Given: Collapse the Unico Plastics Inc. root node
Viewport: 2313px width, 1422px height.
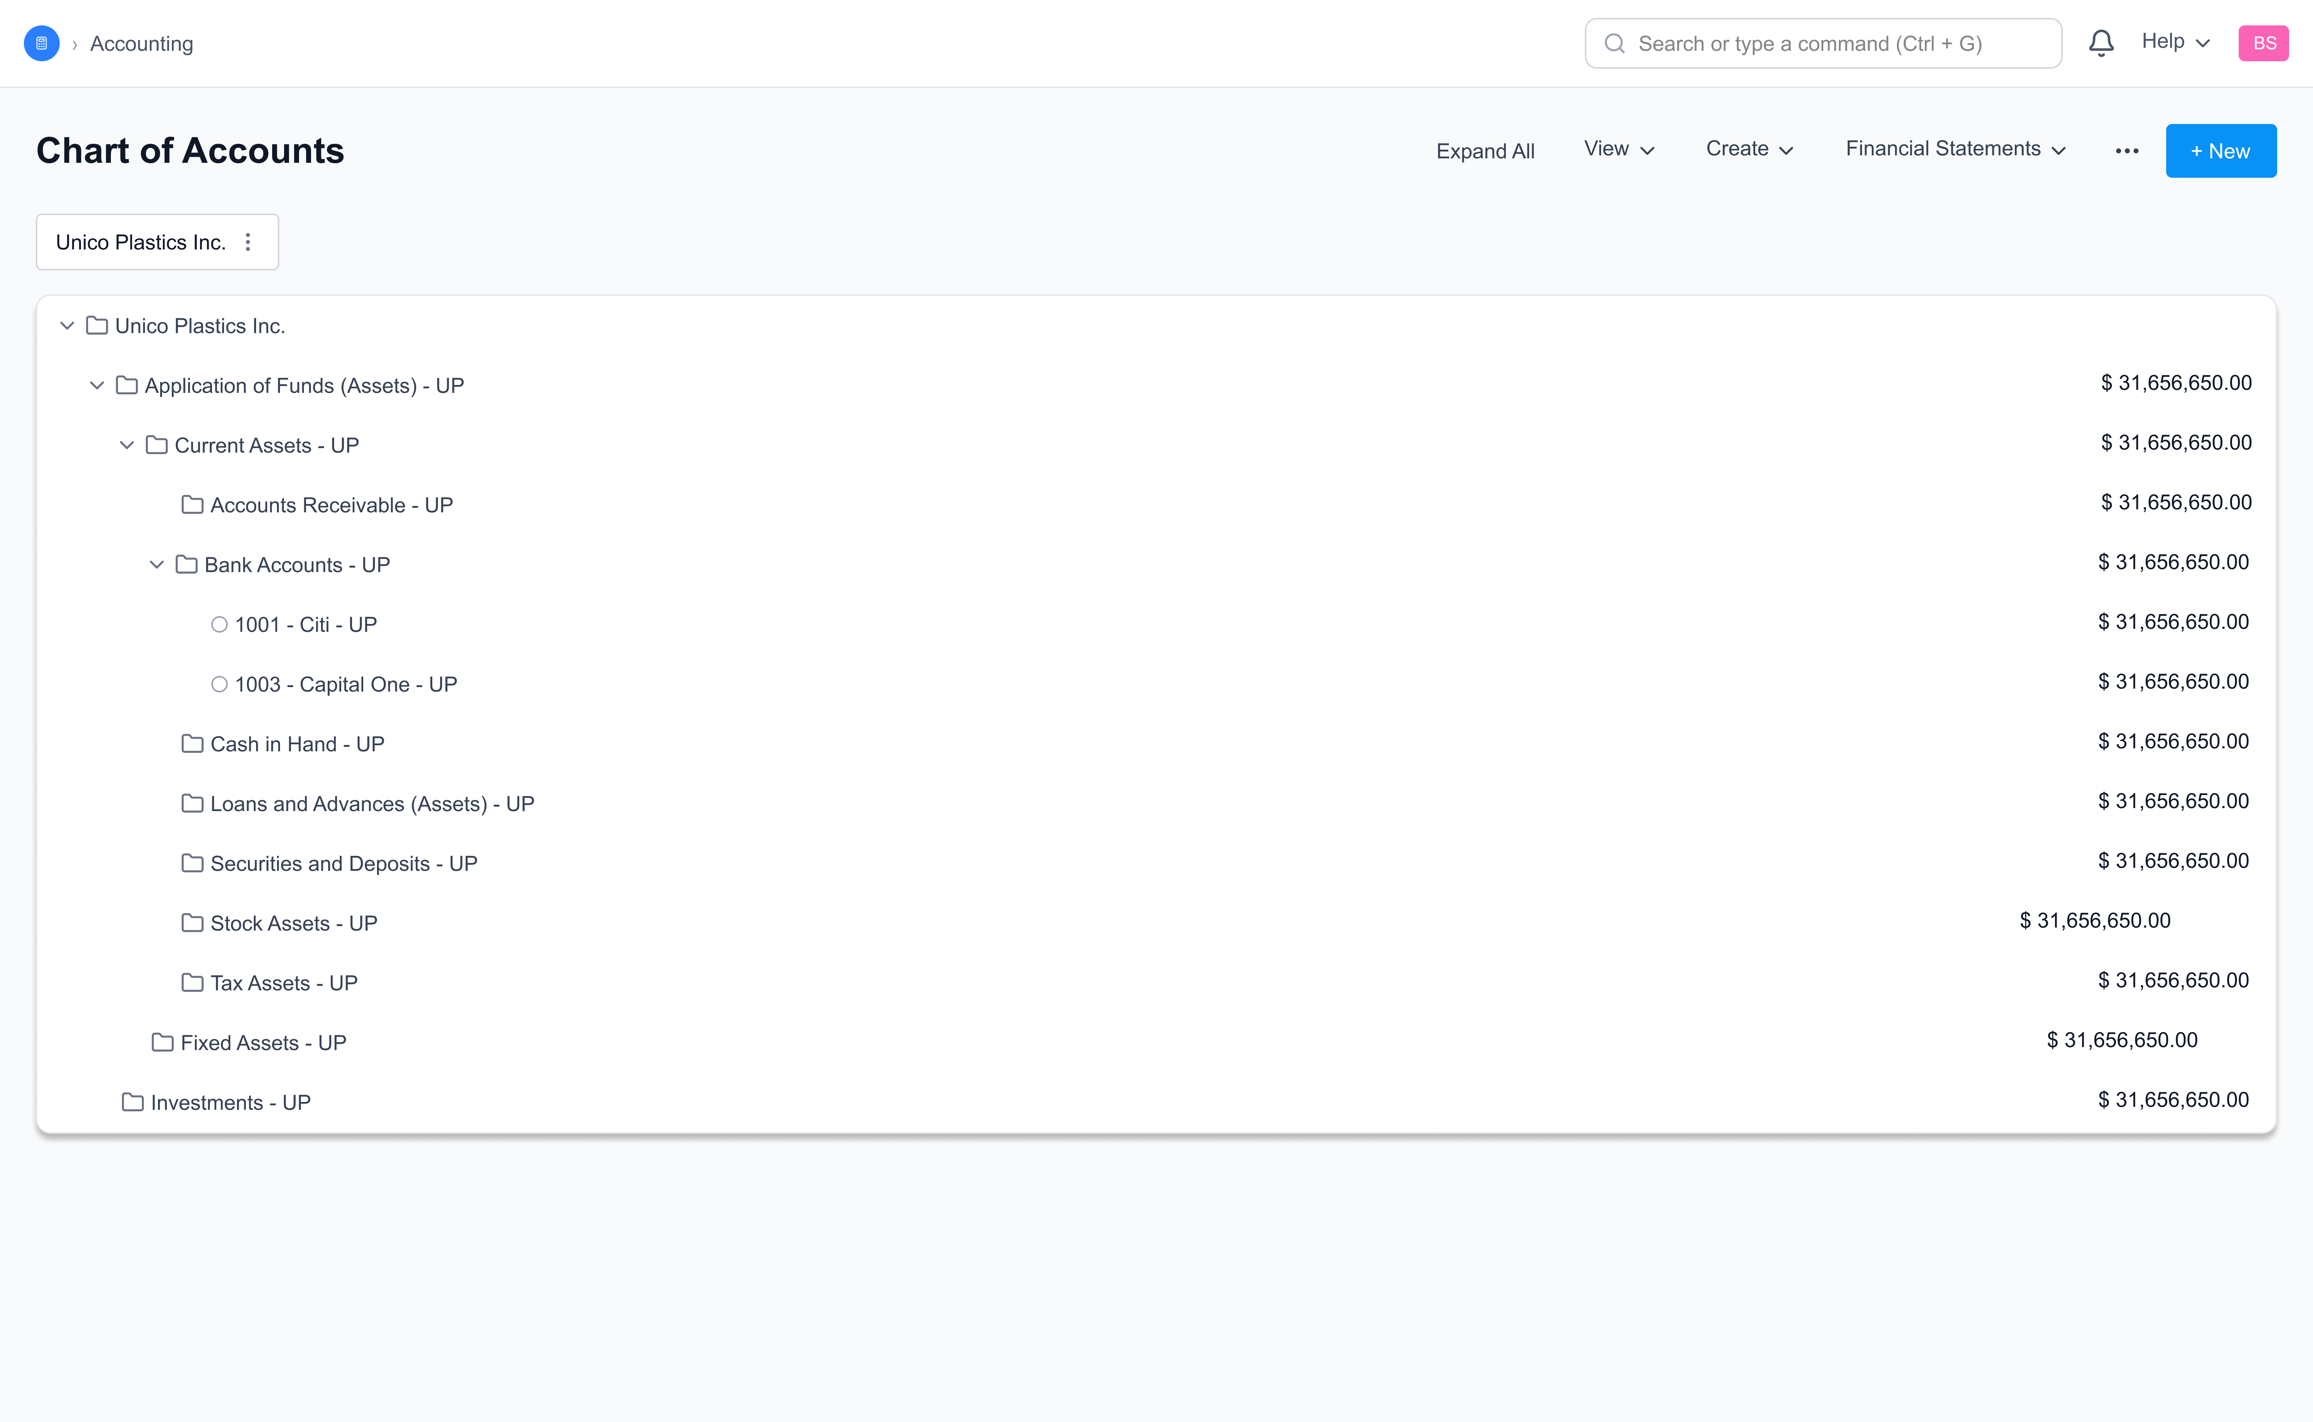Looking at the screenshot, I should (67, 325).
